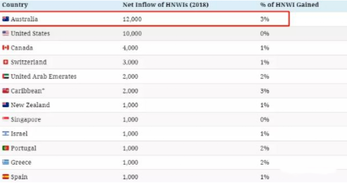This screenshot has height=188, width=347.
Task: Click the Singapore flag icon
Action: coord(6,119)
